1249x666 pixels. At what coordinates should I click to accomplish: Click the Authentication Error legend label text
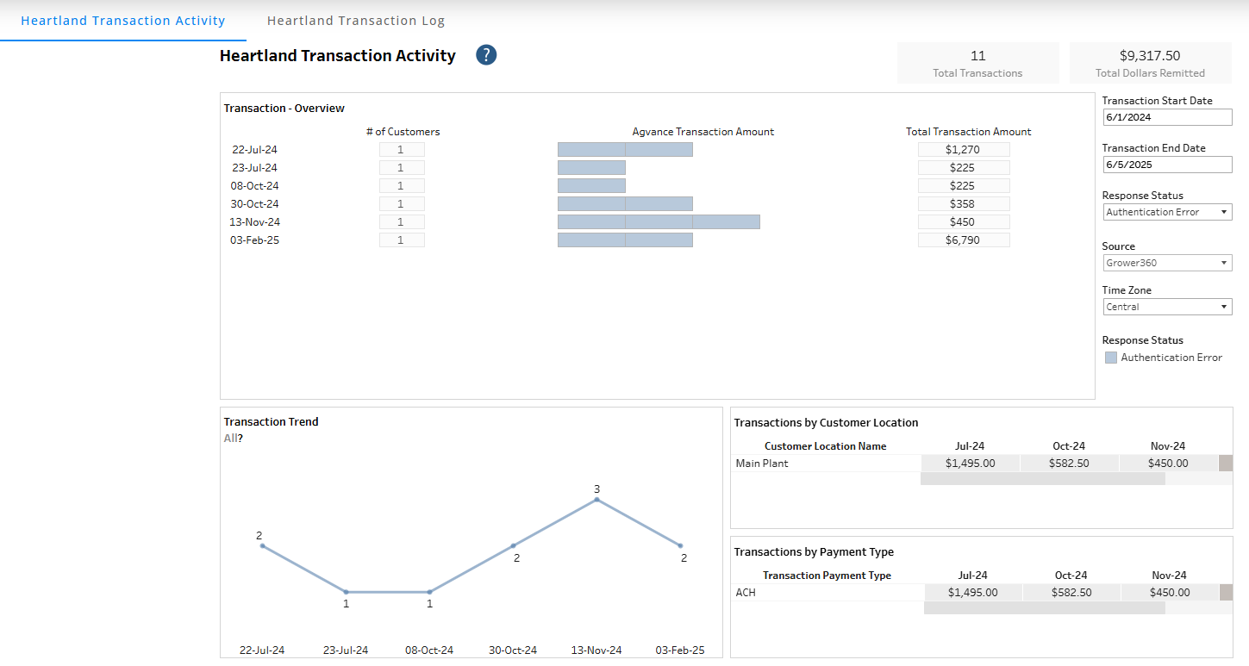(1171, 358)
